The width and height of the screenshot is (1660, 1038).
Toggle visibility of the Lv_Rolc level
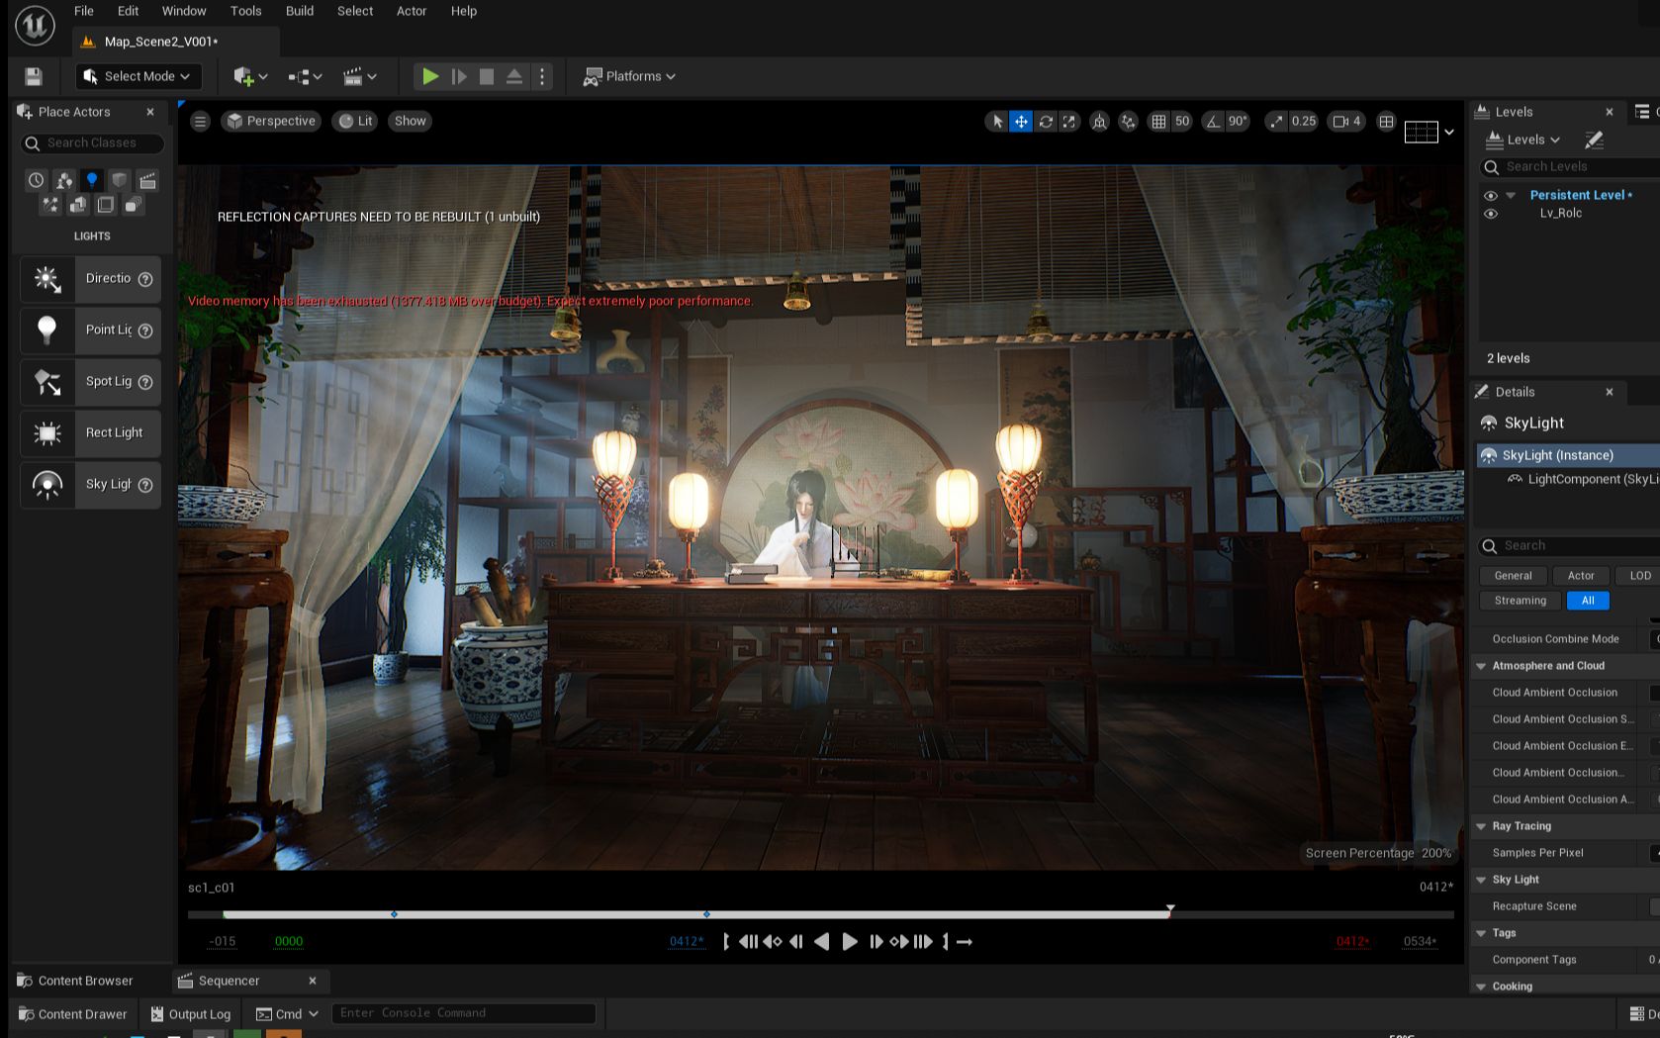tap(1492, 213)
